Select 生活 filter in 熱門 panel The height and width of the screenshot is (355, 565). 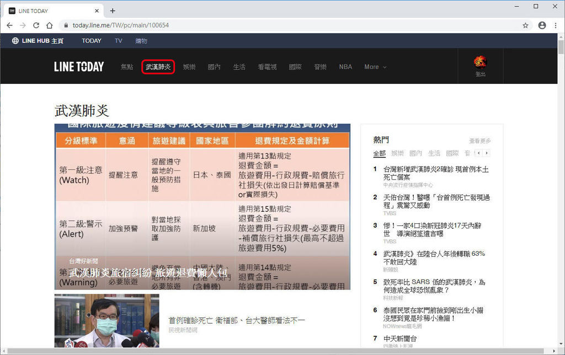coord(434,153)
